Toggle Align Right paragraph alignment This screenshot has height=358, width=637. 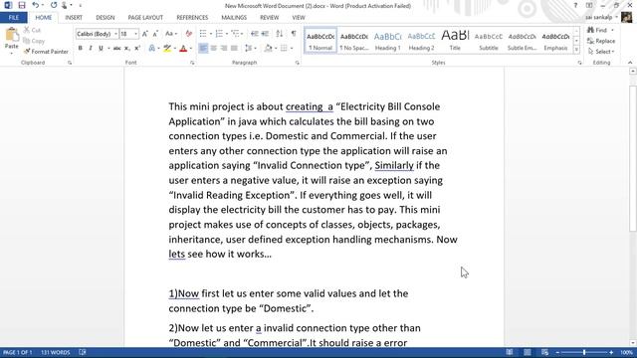pyautogui.click(x=223, y=49)
